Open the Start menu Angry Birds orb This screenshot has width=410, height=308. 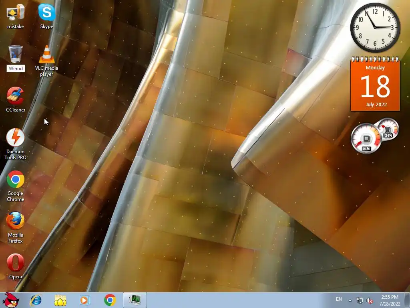[x=10, y=300]
